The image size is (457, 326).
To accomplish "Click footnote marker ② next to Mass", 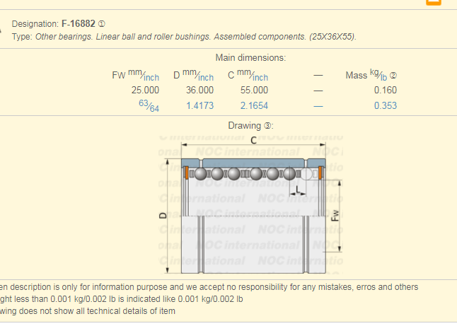I will [x=394, y=75].
